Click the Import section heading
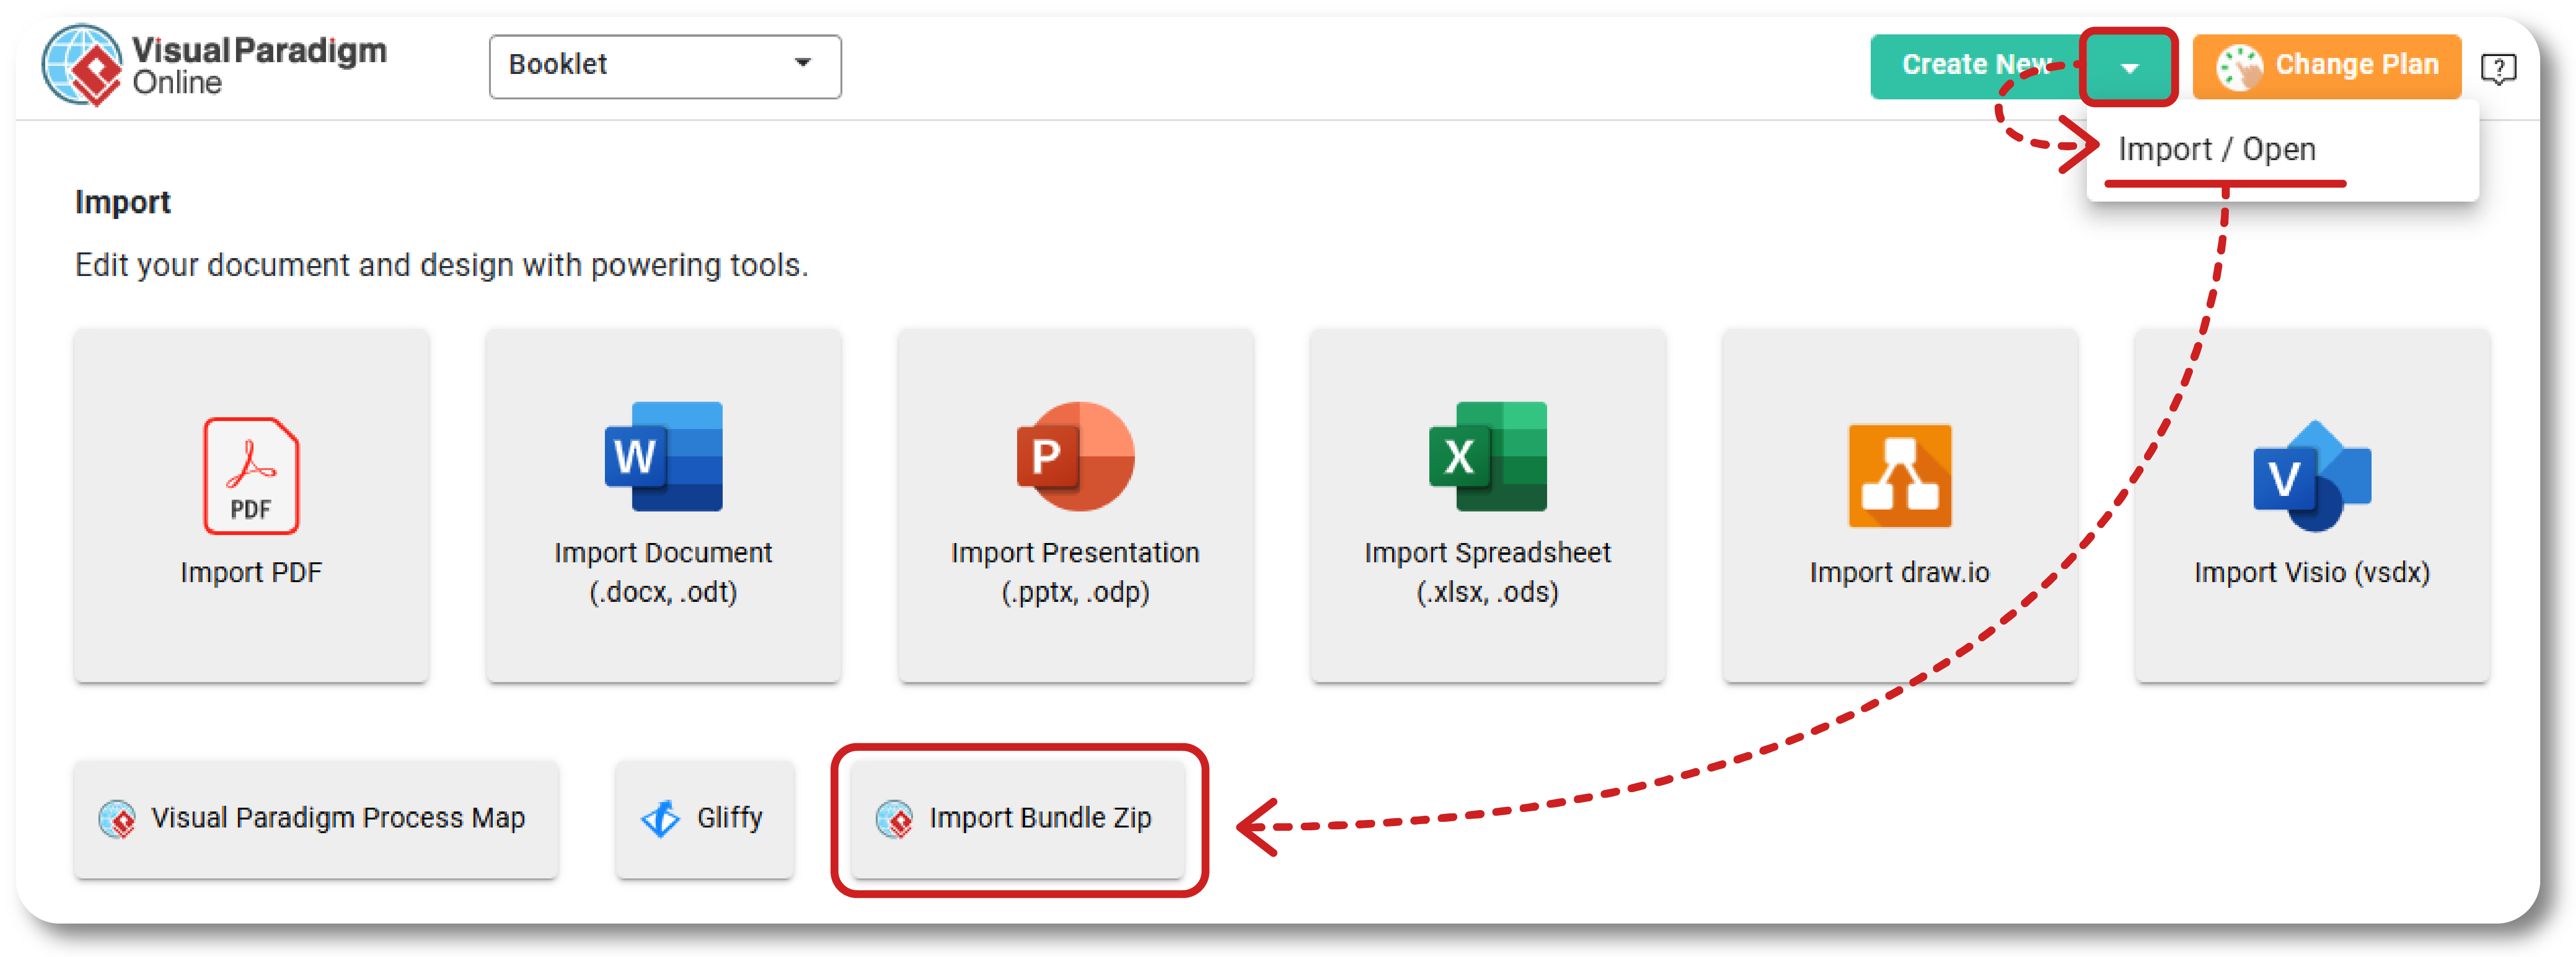2576x957 pixels. click(122, 202)
